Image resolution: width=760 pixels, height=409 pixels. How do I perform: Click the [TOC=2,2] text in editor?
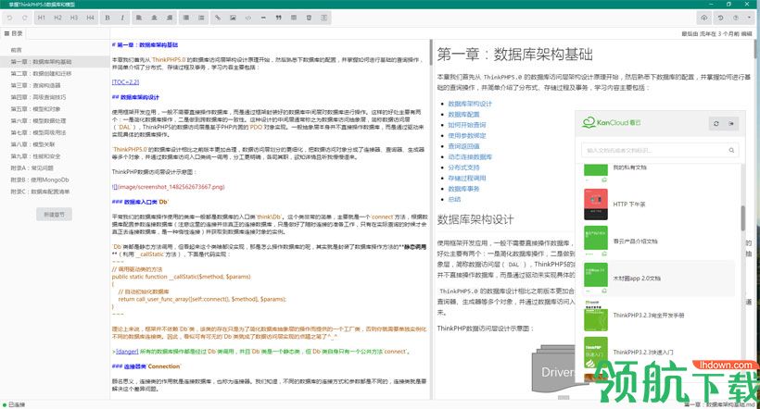[x=125, y=82]
